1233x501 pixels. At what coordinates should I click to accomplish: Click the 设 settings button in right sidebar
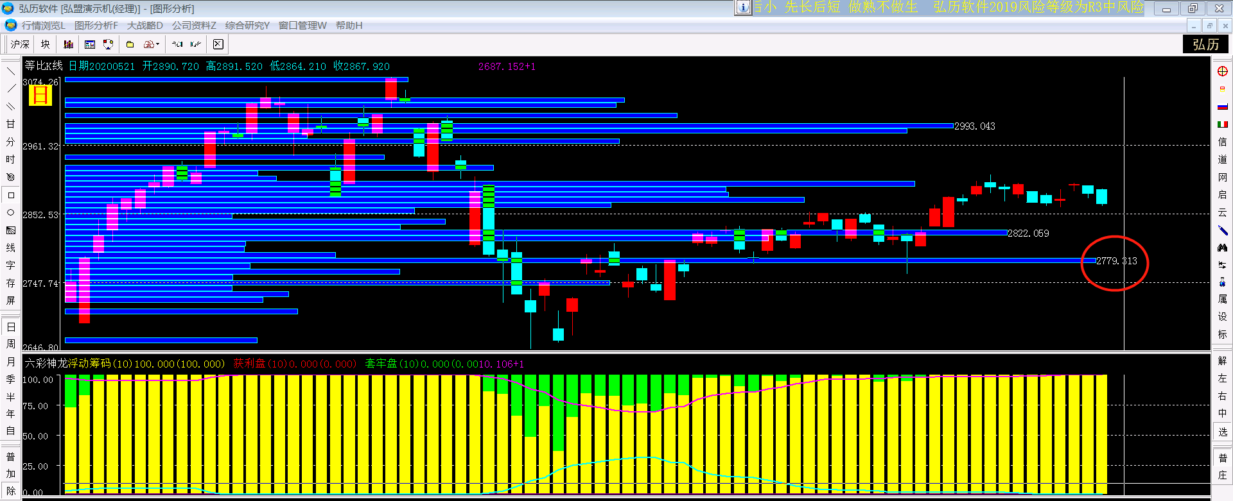click(x=1223, y=317)
